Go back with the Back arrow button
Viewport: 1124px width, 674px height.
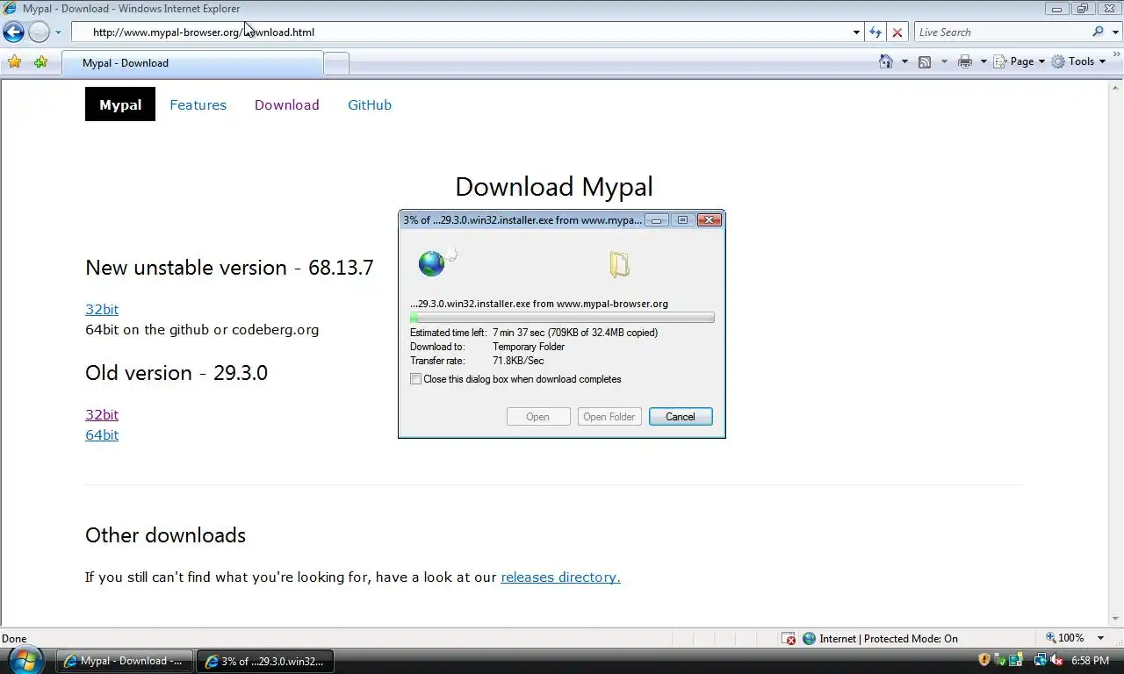[x=13, y=32]
